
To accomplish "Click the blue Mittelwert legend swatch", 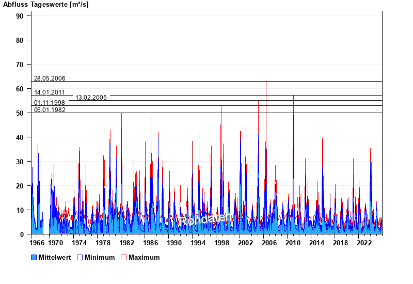I will point(34,257).
